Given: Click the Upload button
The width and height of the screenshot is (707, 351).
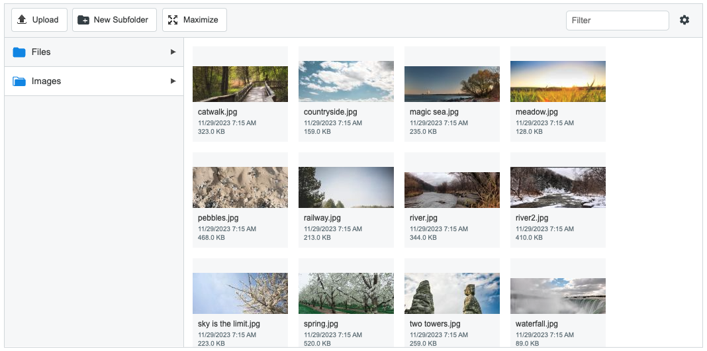Looking at the screenshot, I should coord(39,20).
